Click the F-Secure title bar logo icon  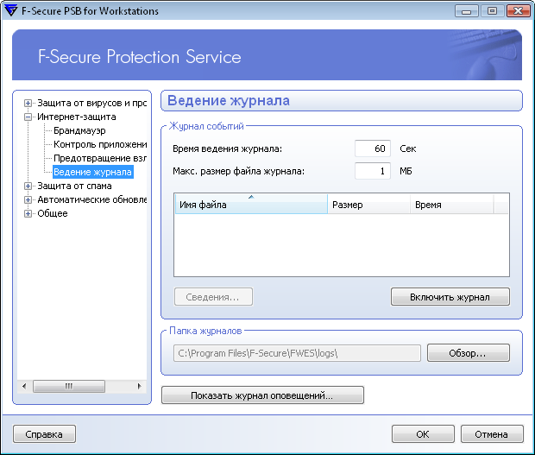pyautogui.click(x=11, y=10)
